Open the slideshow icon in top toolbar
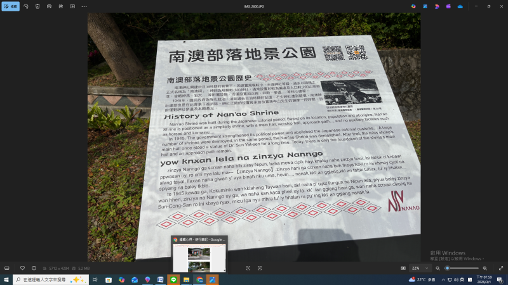The image size is (508, 285). [72, 6]
